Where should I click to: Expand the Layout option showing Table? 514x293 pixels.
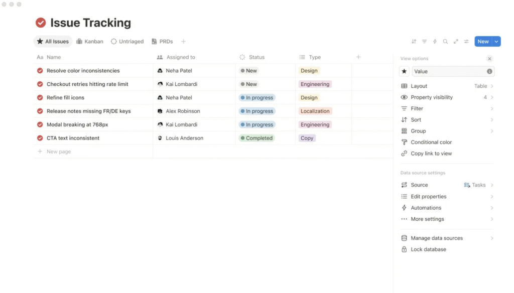tap(447, 86)
